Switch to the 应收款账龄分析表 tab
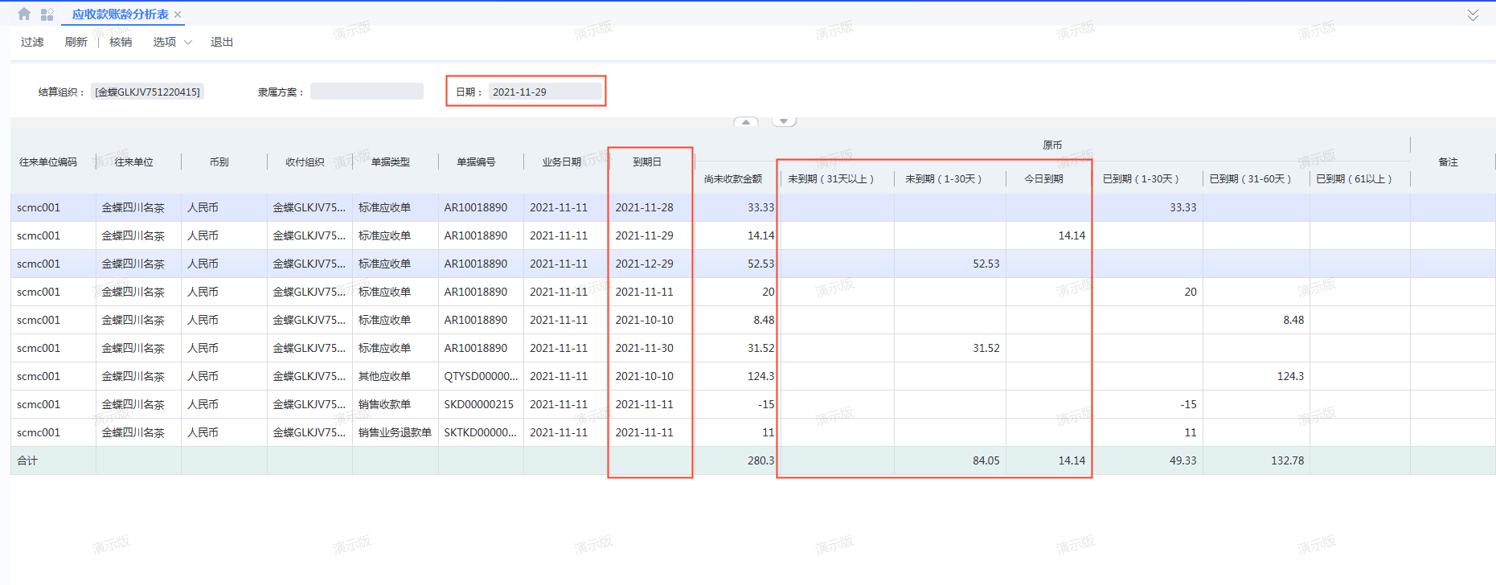 point(120,14)
